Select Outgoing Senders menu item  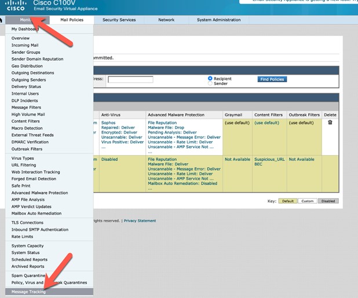point(28,80)
